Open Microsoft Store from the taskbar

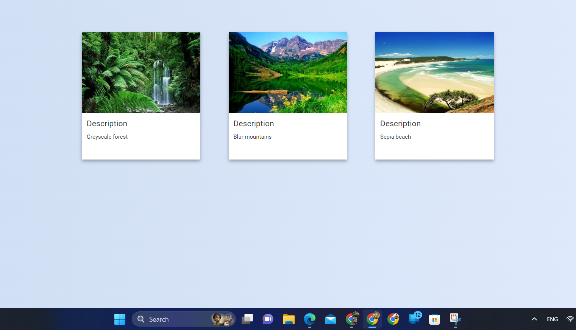coord(434,319)
